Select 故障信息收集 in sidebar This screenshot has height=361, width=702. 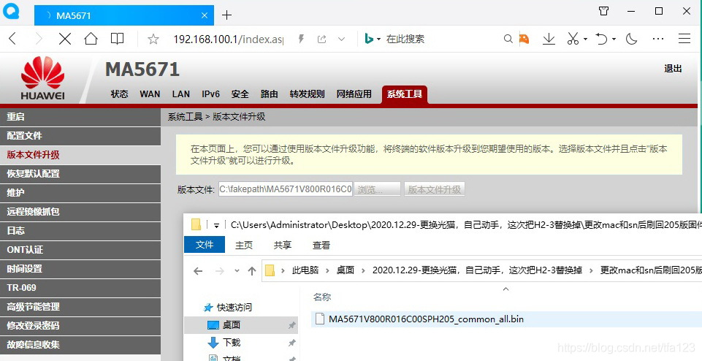(x=80, y=345)
